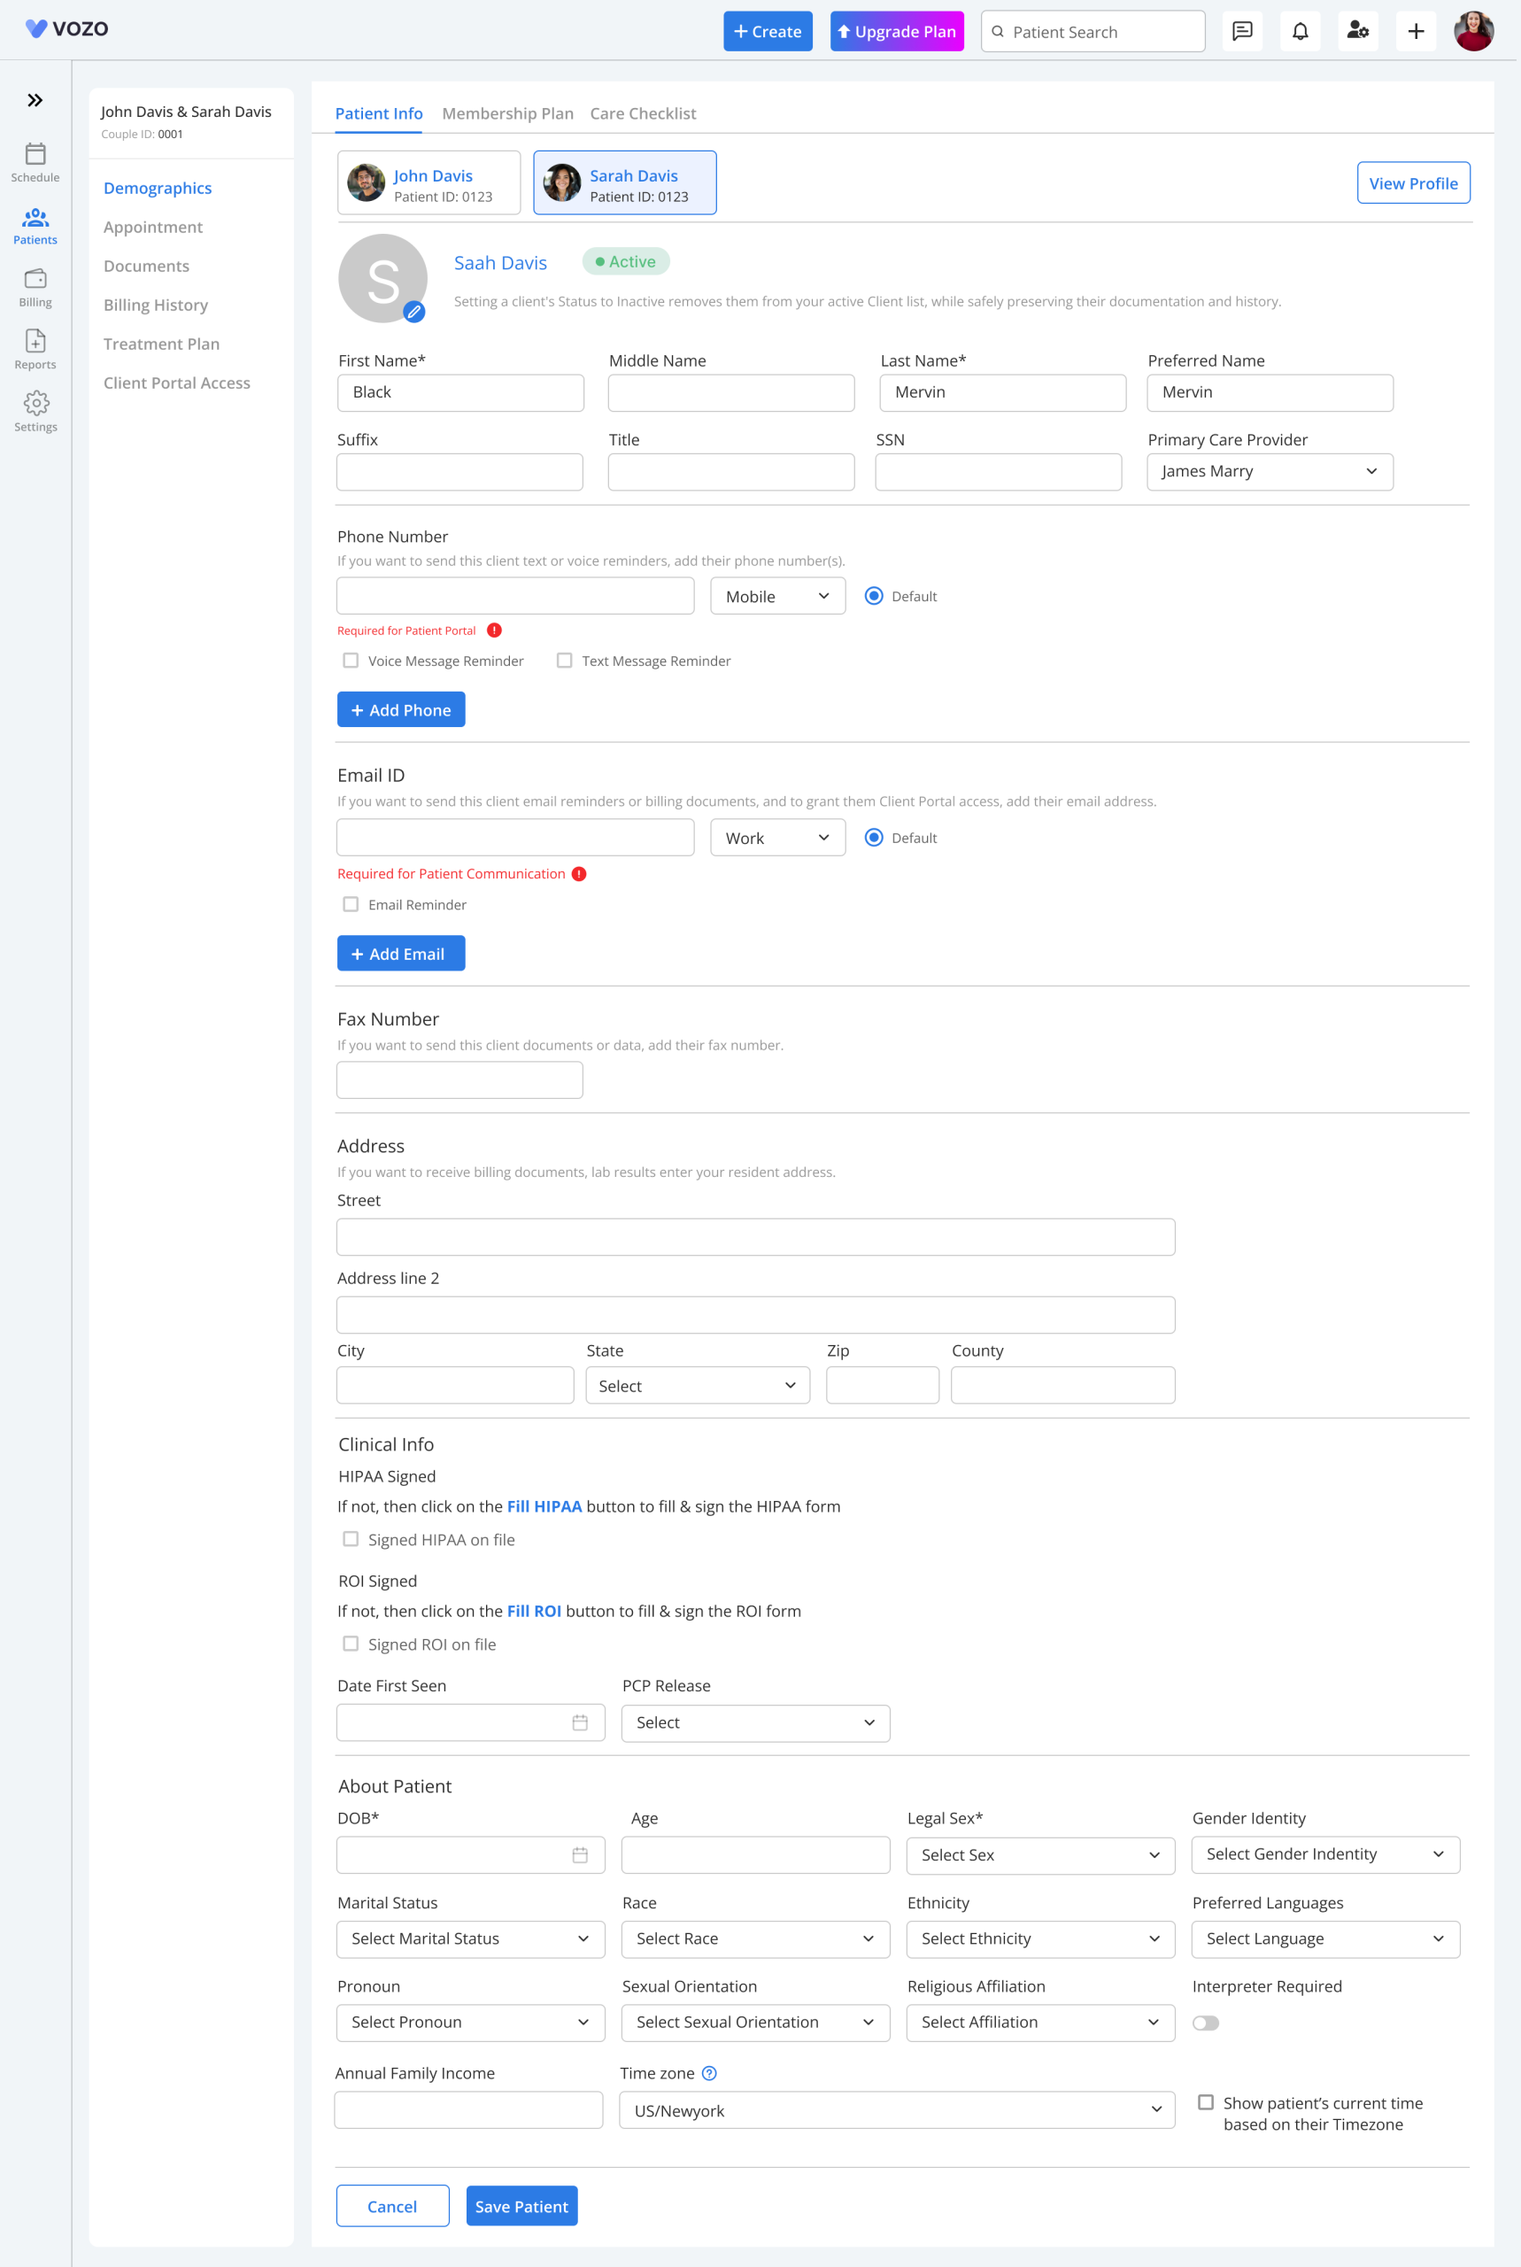This screenshot has width=1521, height=2267.
Task: Edit patient avatar with pencil icon
Action: pyautogui.click(x=414, y=312)
